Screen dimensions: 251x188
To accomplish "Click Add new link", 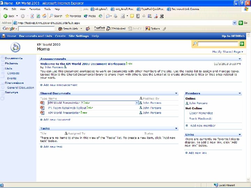I will [x=198, y=153].
